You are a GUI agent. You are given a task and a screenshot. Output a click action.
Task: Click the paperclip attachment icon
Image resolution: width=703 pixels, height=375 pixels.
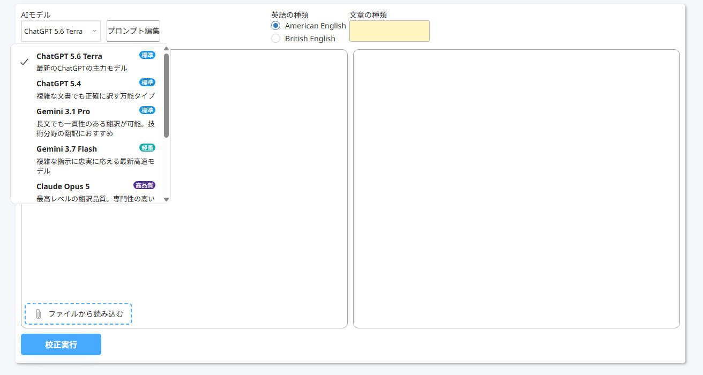tap(39, 314)
